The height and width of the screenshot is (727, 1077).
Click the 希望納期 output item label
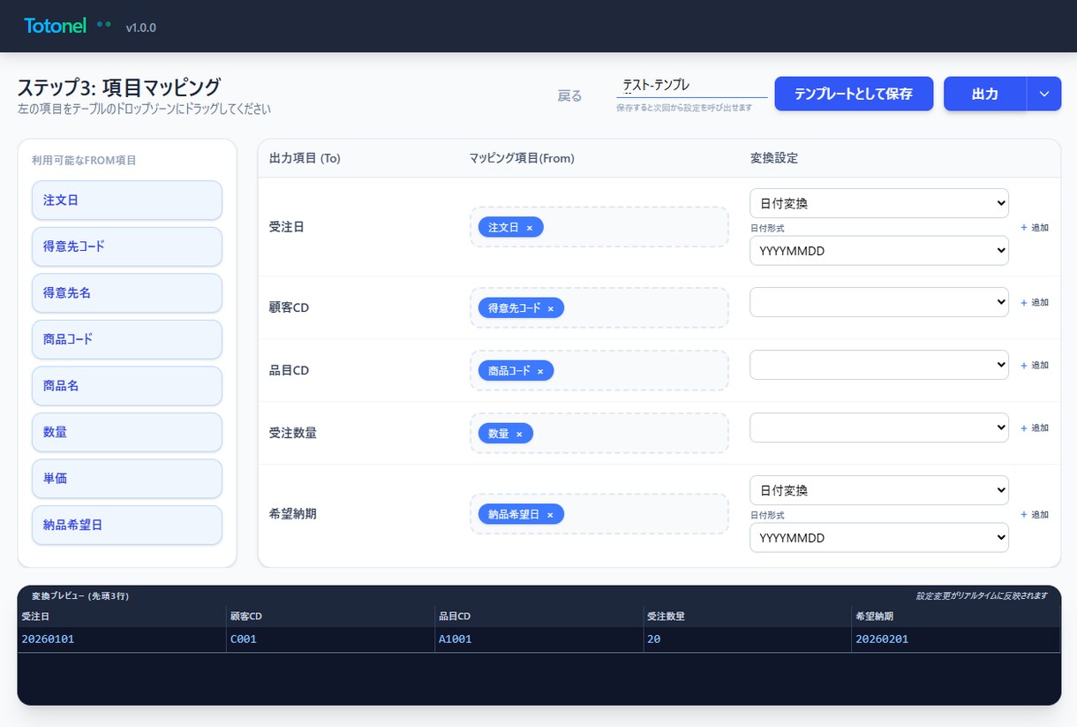292,513
